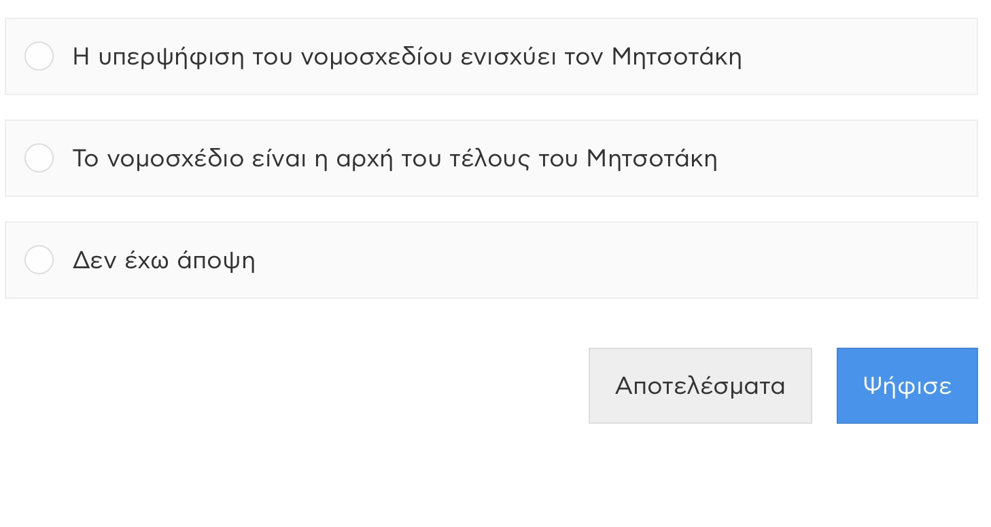Choose radio circle for "Το νομοσχέδιο είναι η αρχή"
Image resolution: width=991 pixels, height=527 pixels.
(39, 158)
